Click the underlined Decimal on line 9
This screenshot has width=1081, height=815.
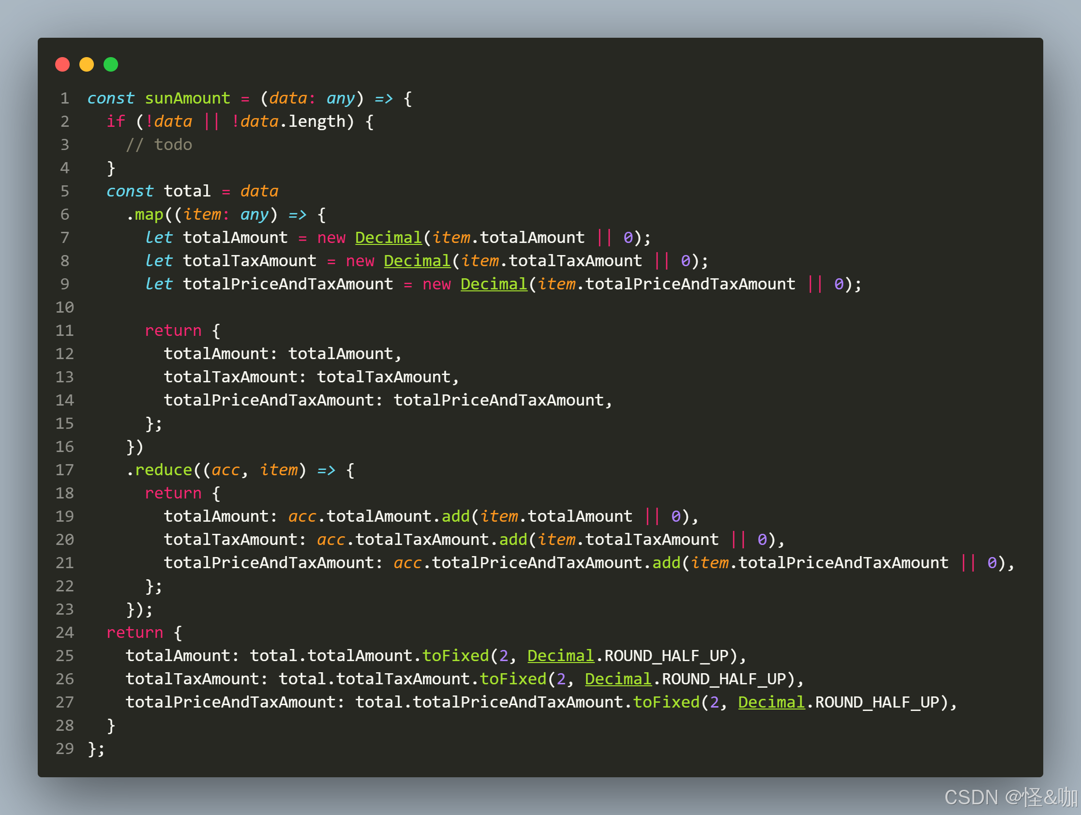494,284
